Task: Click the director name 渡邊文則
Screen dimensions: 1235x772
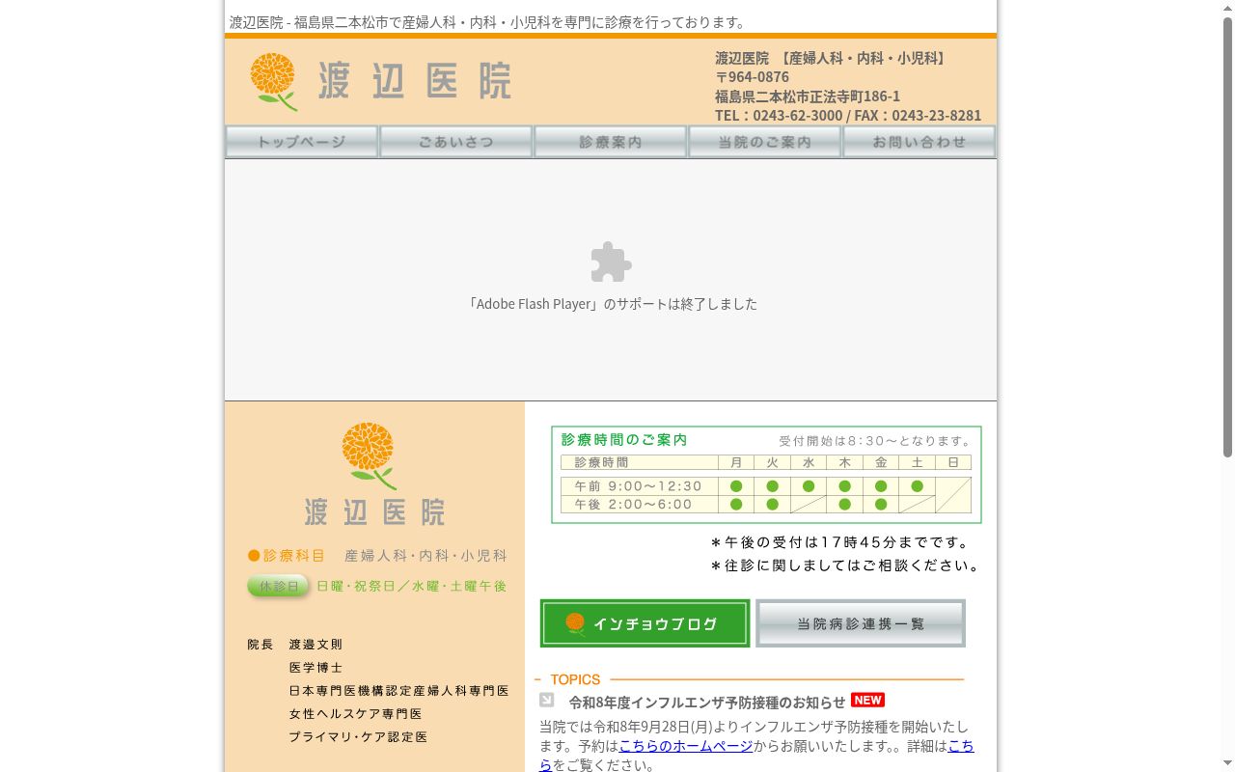Action: [x=316, y=645]
